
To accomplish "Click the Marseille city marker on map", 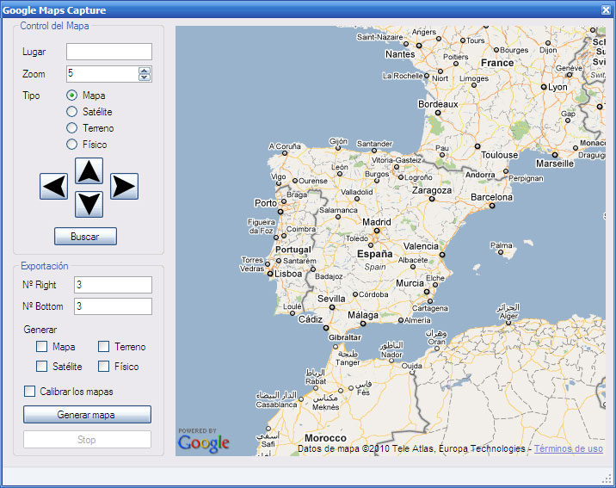I will [x=555, y=155].
